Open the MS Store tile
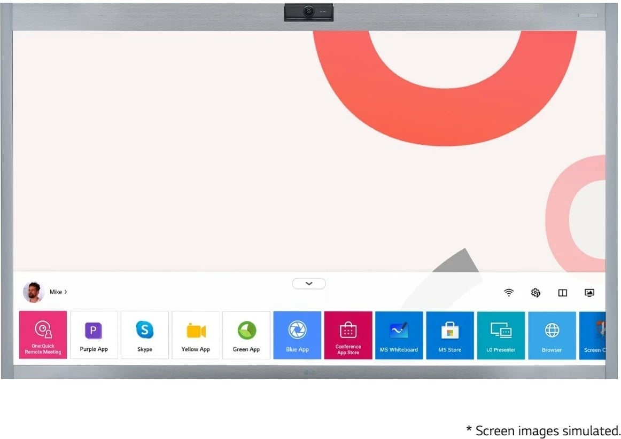 [449, 335]
